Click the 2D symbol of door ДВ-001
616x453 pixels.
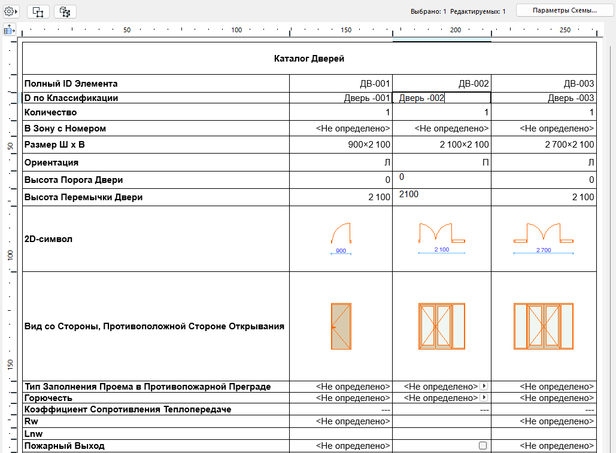click(x=341, y=237)
